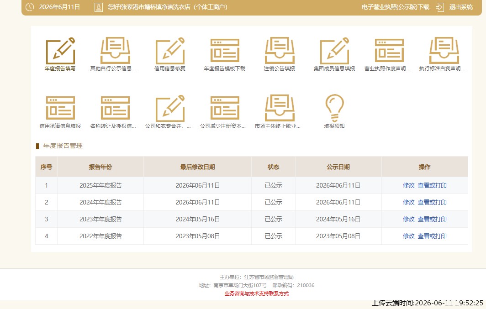Screen dimensions: 486x309
Task: Select 公司减少注册资本 icon
Action: tap(225, 108)
